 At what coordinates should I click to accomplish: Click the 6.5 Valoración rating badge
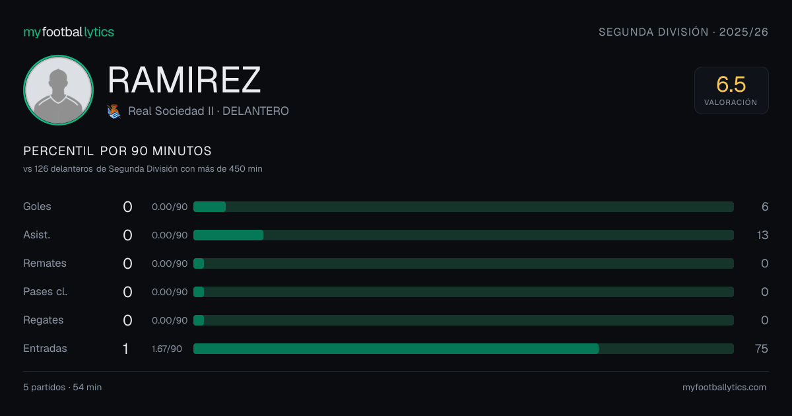pyautogui.click(x=731, y=90)
